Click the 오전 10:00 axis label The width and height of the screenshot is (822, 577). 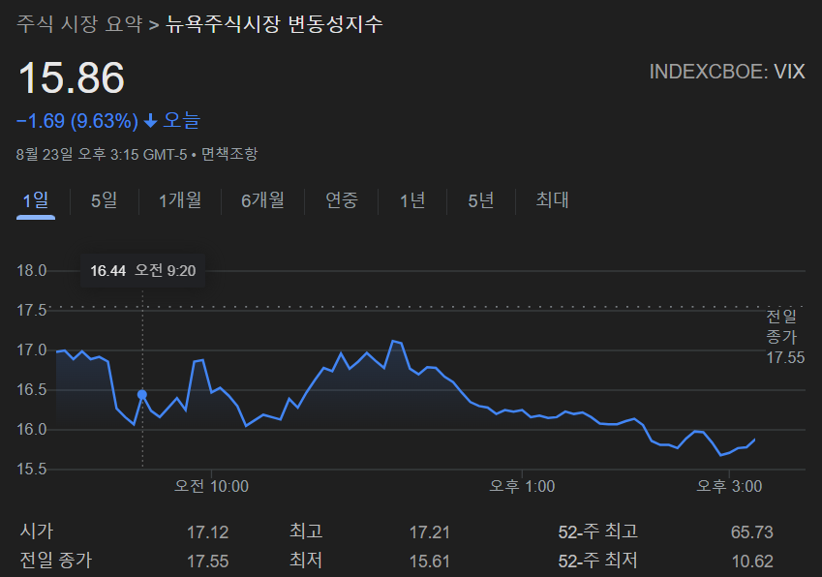click(x=211, y=486)
